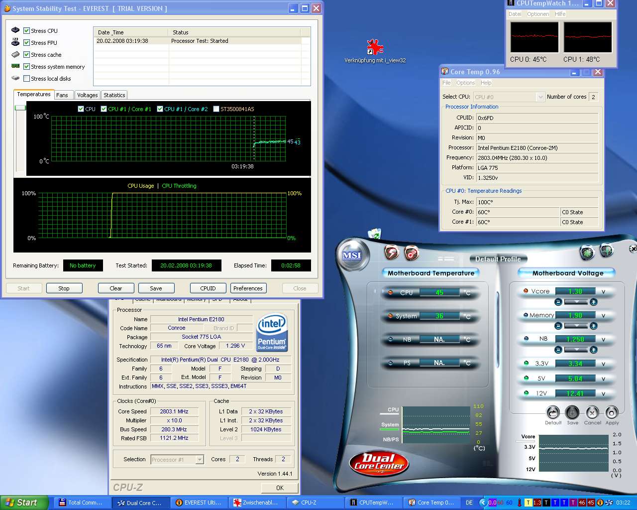Adjust the temperature graph scale slider in EVEREST
The height and width of the screenshot is (510, 637).
pyautogui.click(x=20, y=108)
